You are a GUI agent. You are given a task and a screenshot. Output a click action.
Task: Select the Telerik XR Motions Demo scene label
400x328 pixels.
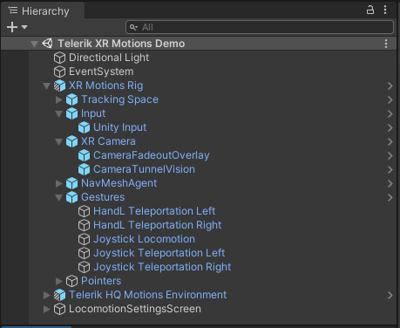pos(121,44)
